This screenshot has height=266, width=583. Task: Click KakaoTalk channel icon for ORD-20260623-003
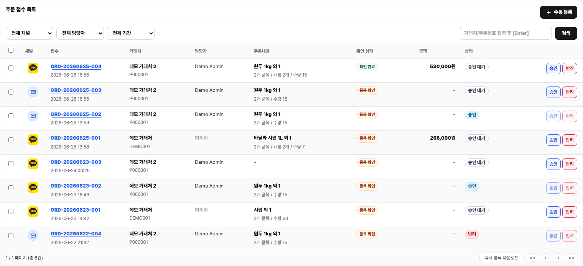33,164
